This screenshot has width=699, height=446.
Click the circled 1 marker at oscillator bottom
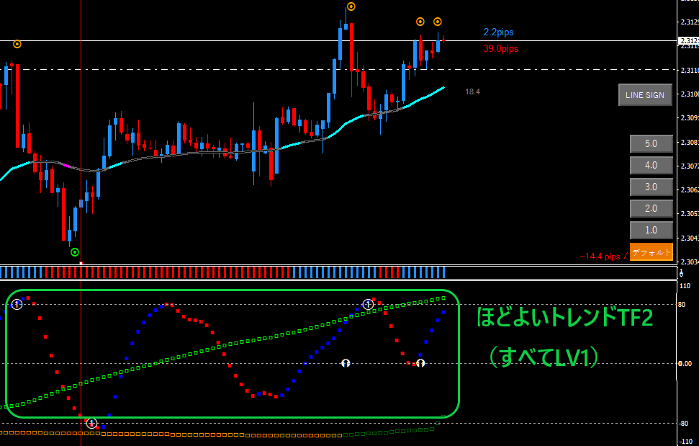(91, 424)
